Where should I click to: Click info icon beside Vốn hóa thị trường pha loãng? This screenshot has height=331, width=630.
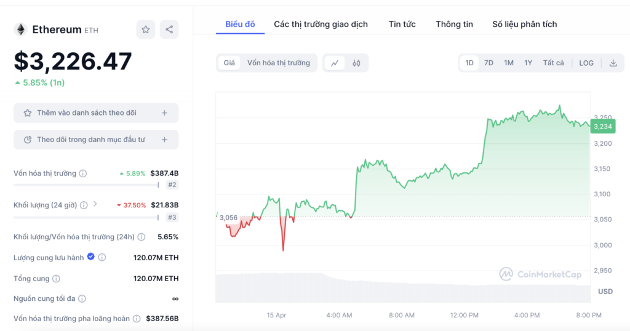click(137, 319)
